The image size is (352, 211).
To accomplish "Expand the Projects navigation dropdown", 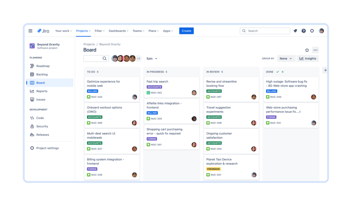I will (x=83, y=31).
